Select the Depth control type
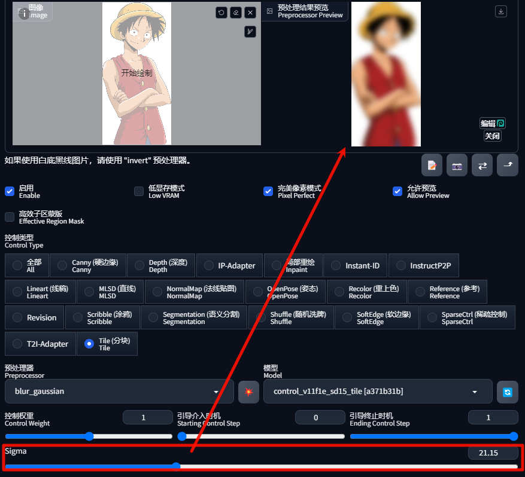 (162, 266)
